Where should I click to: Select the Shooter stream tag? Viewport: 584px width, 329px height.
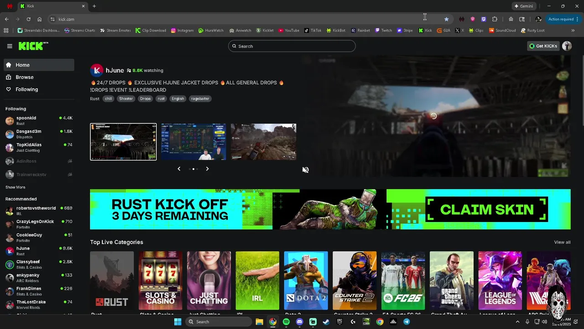coord(126,99)
